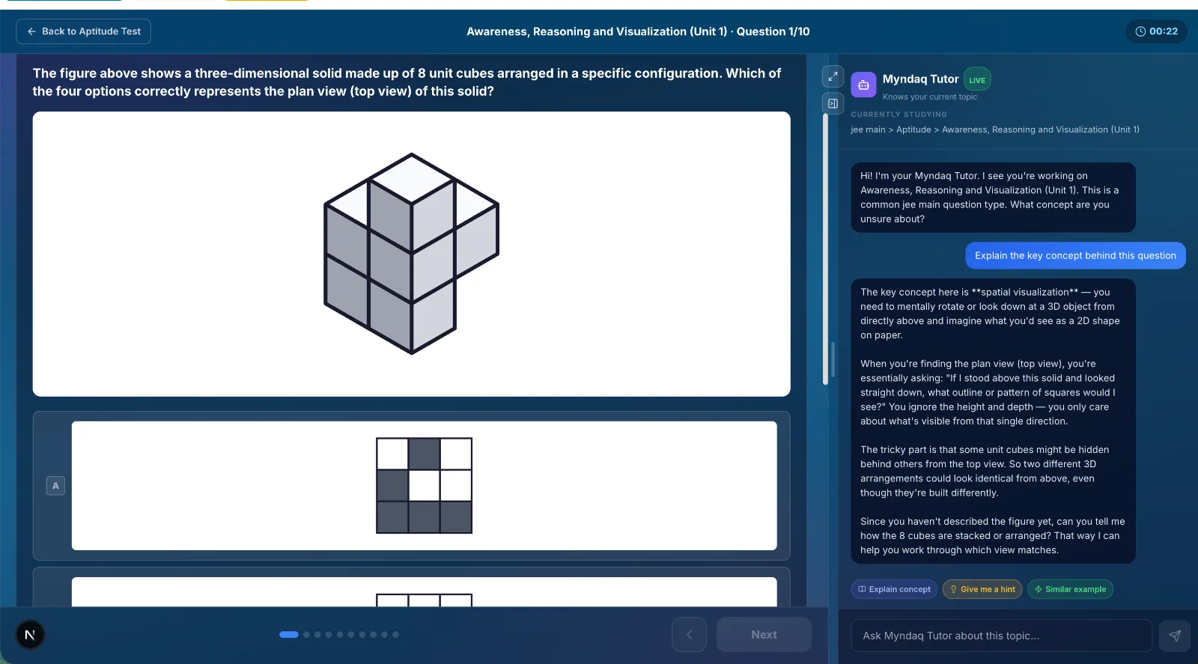Select answer option A

click(55, 486)
